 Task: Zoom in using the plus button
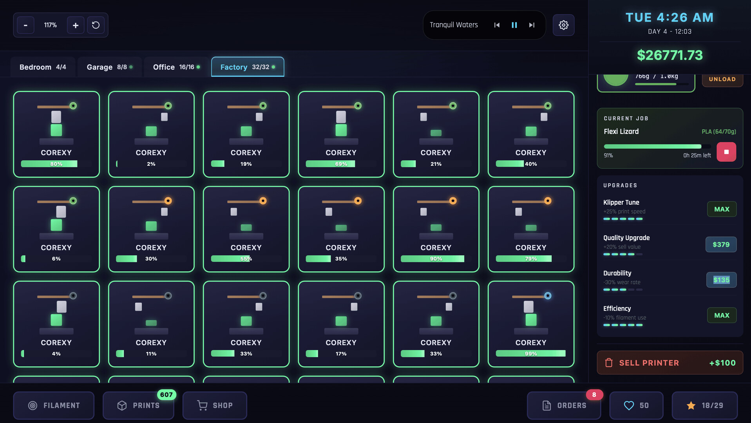click(x=75, y=25)
